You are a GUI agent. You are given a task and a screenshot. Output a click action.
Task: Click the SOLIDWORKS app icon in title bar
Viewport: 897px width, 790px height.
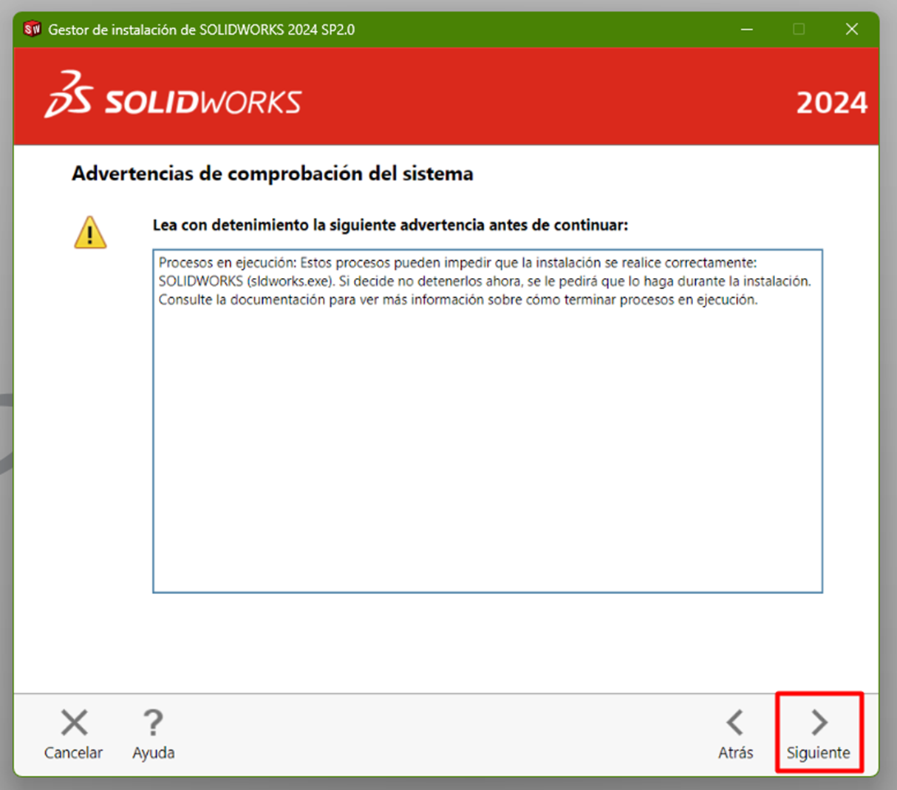(32, 29)
